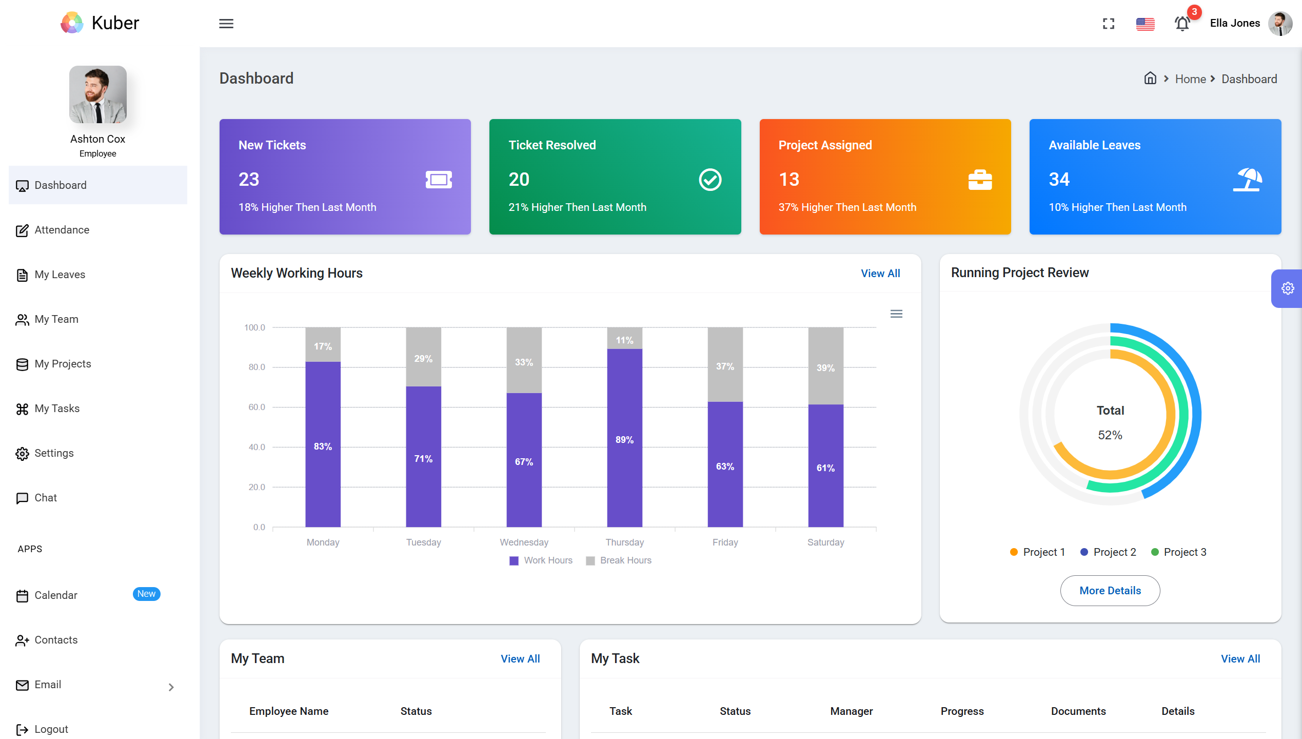Click the Kuber logo icon
1302x739 pixels.
point(72,23)
